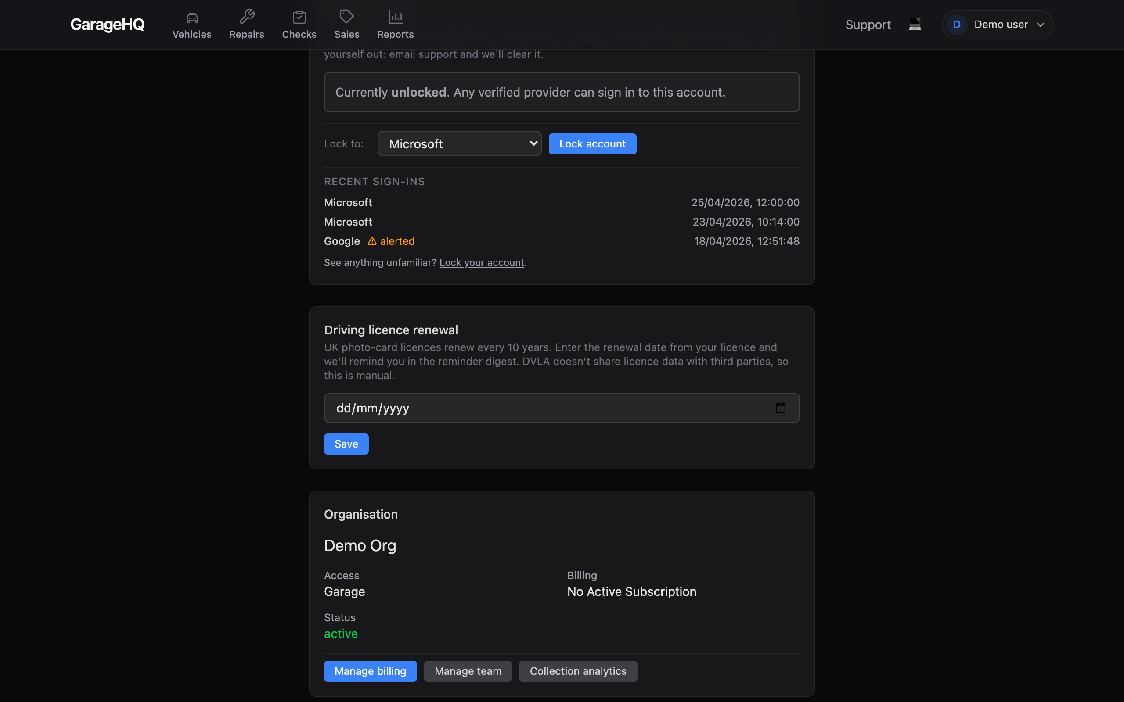
Task: Click the Demo user avatar D
Action: tap(956, 25)
